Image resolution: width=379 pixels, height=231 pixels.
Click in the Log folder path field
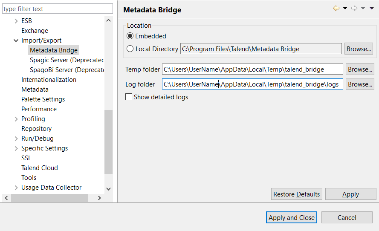click(252, 84)
